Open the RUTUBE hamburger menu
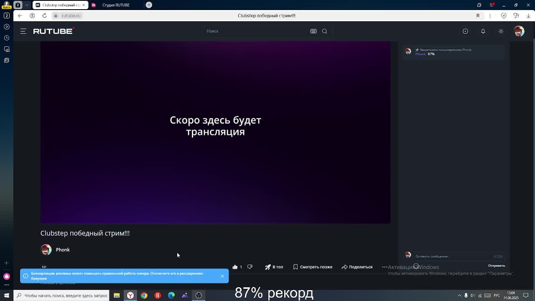 coord(23,31)
